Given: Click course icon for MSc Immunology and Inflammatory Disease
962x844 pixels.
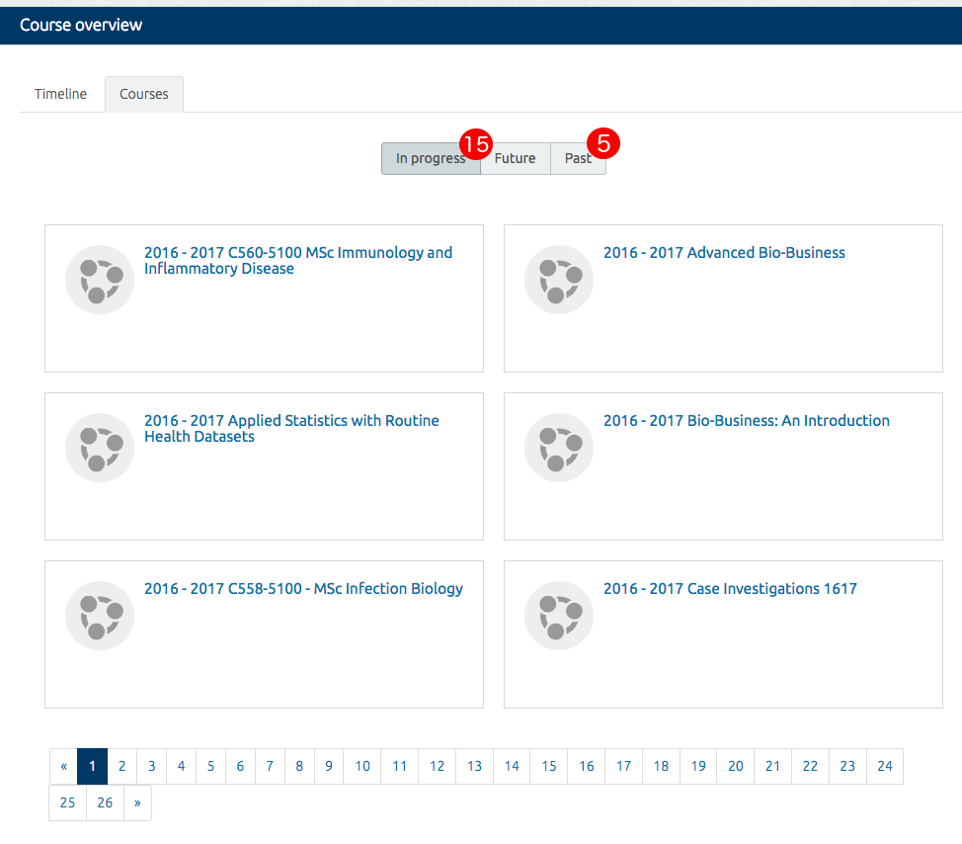Looking at the screenshot, I should pos(100,280).
